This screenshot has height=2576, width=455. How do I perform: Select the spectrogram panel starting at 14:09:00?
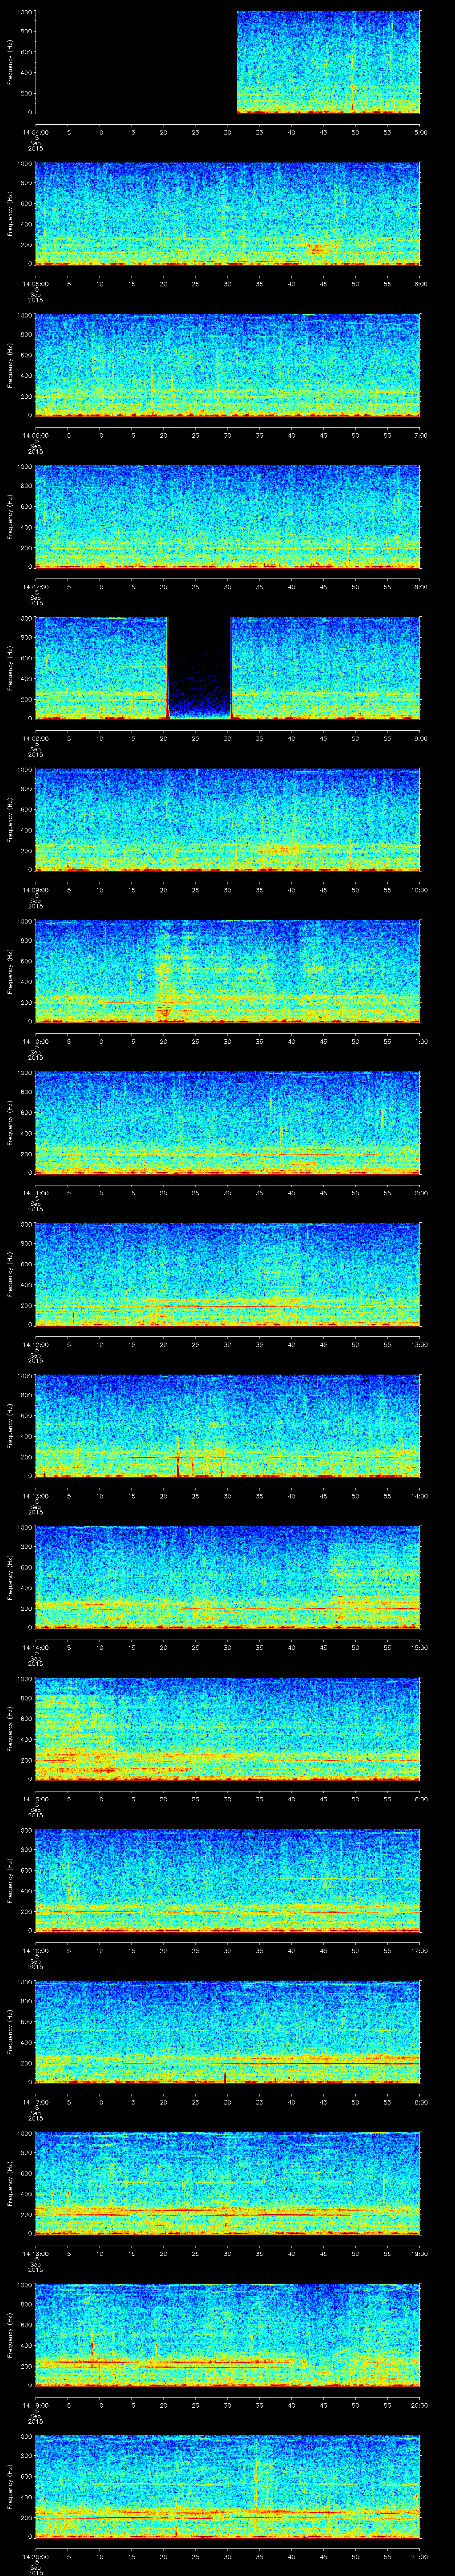coord(228,820)
